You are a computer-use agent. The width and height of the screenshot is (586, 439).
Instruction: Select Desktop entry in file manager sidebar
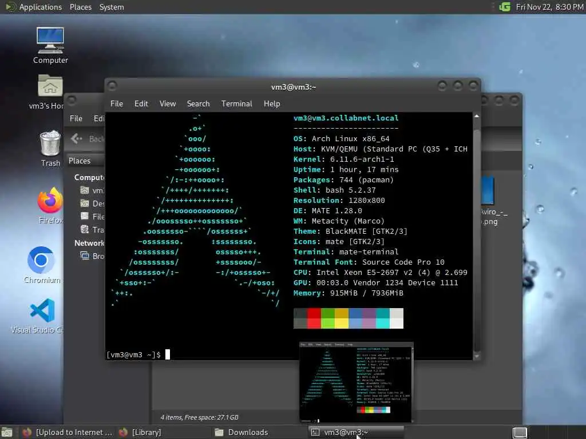(x=92, y=203)
